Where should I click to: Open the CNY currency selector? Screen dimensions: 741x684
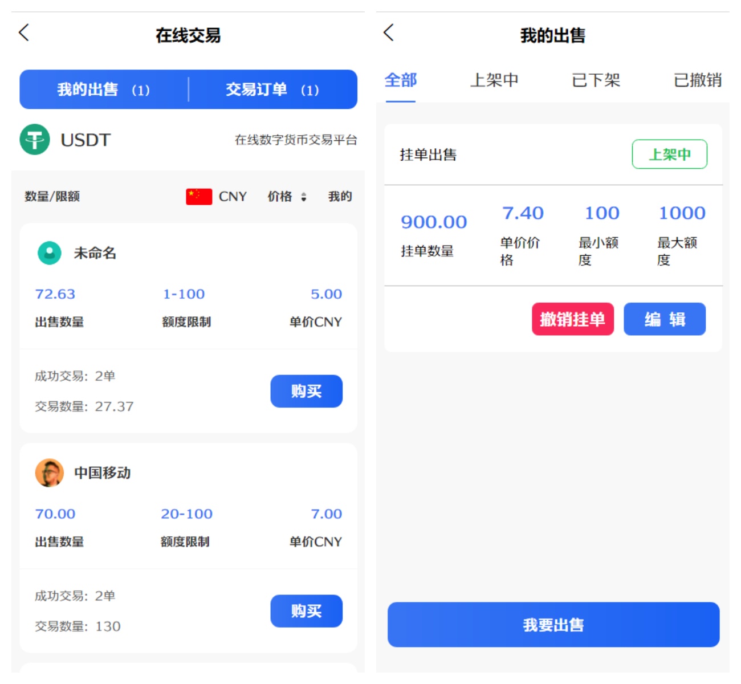233,197
